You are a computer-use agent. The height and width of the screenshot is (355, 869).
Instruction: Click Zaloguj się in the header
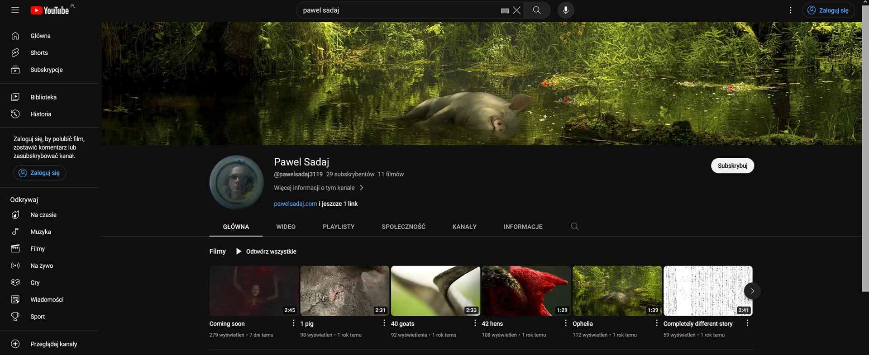828,10
